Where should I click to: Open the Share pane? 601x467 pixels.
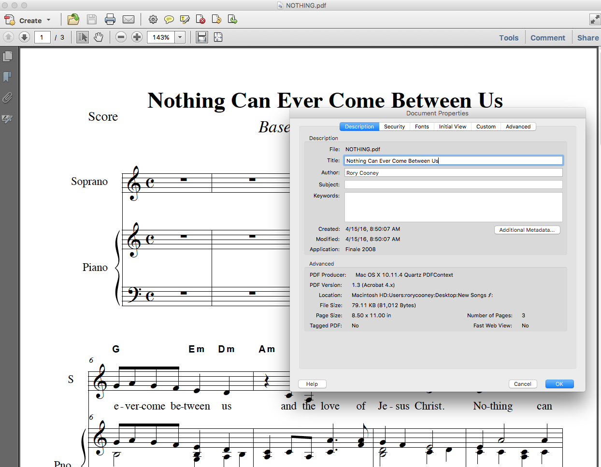point(588,38)
